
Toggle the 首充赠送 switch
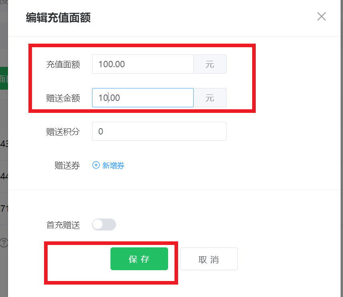(104, 225)
